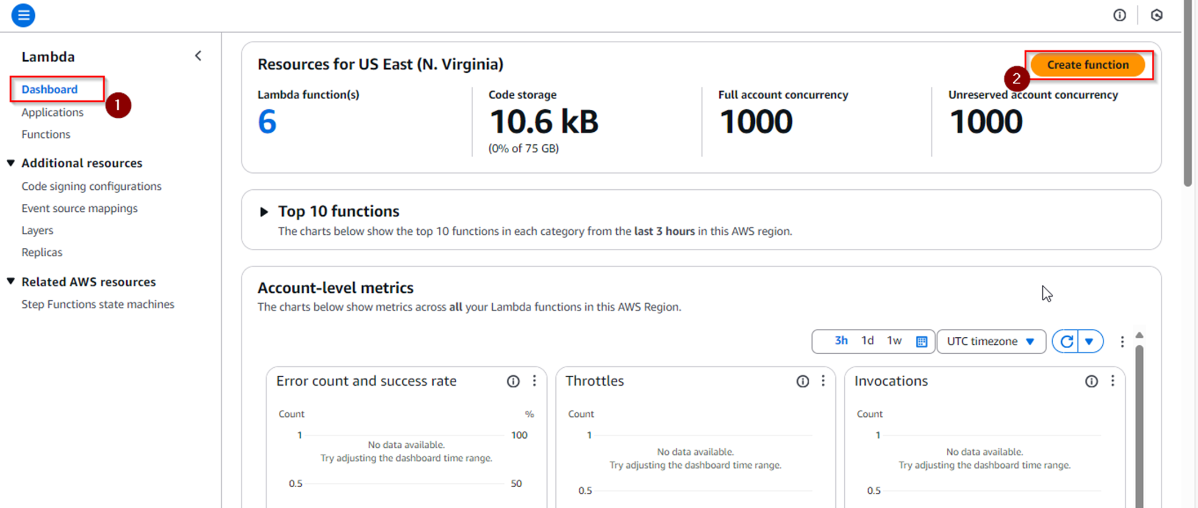1198x508 pixels.
Task: Open the refresh interval dropdown arrow
Action: (x=1089, y=341)
